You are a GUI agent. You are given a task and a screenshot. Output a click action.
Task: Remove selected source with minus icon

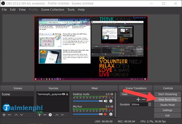tap(45, 115)
